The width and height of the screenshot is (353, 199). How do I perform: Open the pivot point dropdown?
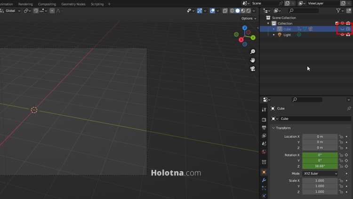tap(27, 10)
